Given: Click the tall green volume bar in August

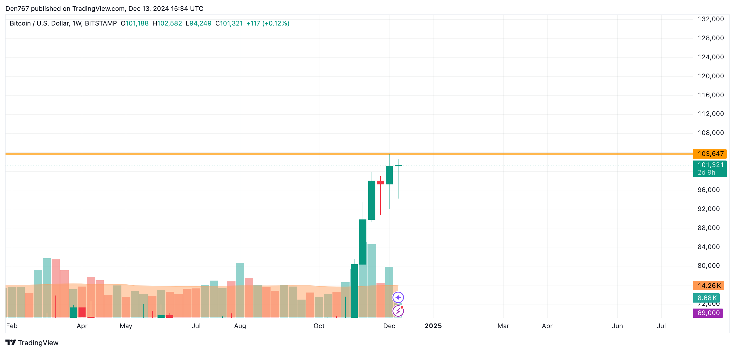Looking at the screenshot, I should (240, 274).
